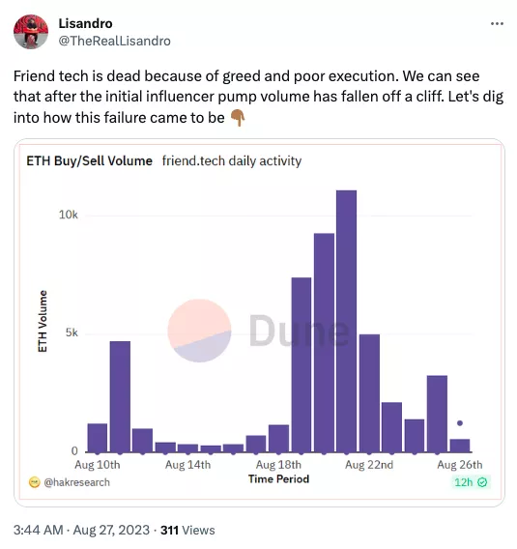517x549 pixels.
Task: Click the friend.tech daily activity subtitle
Action: [x=232, y=161]
